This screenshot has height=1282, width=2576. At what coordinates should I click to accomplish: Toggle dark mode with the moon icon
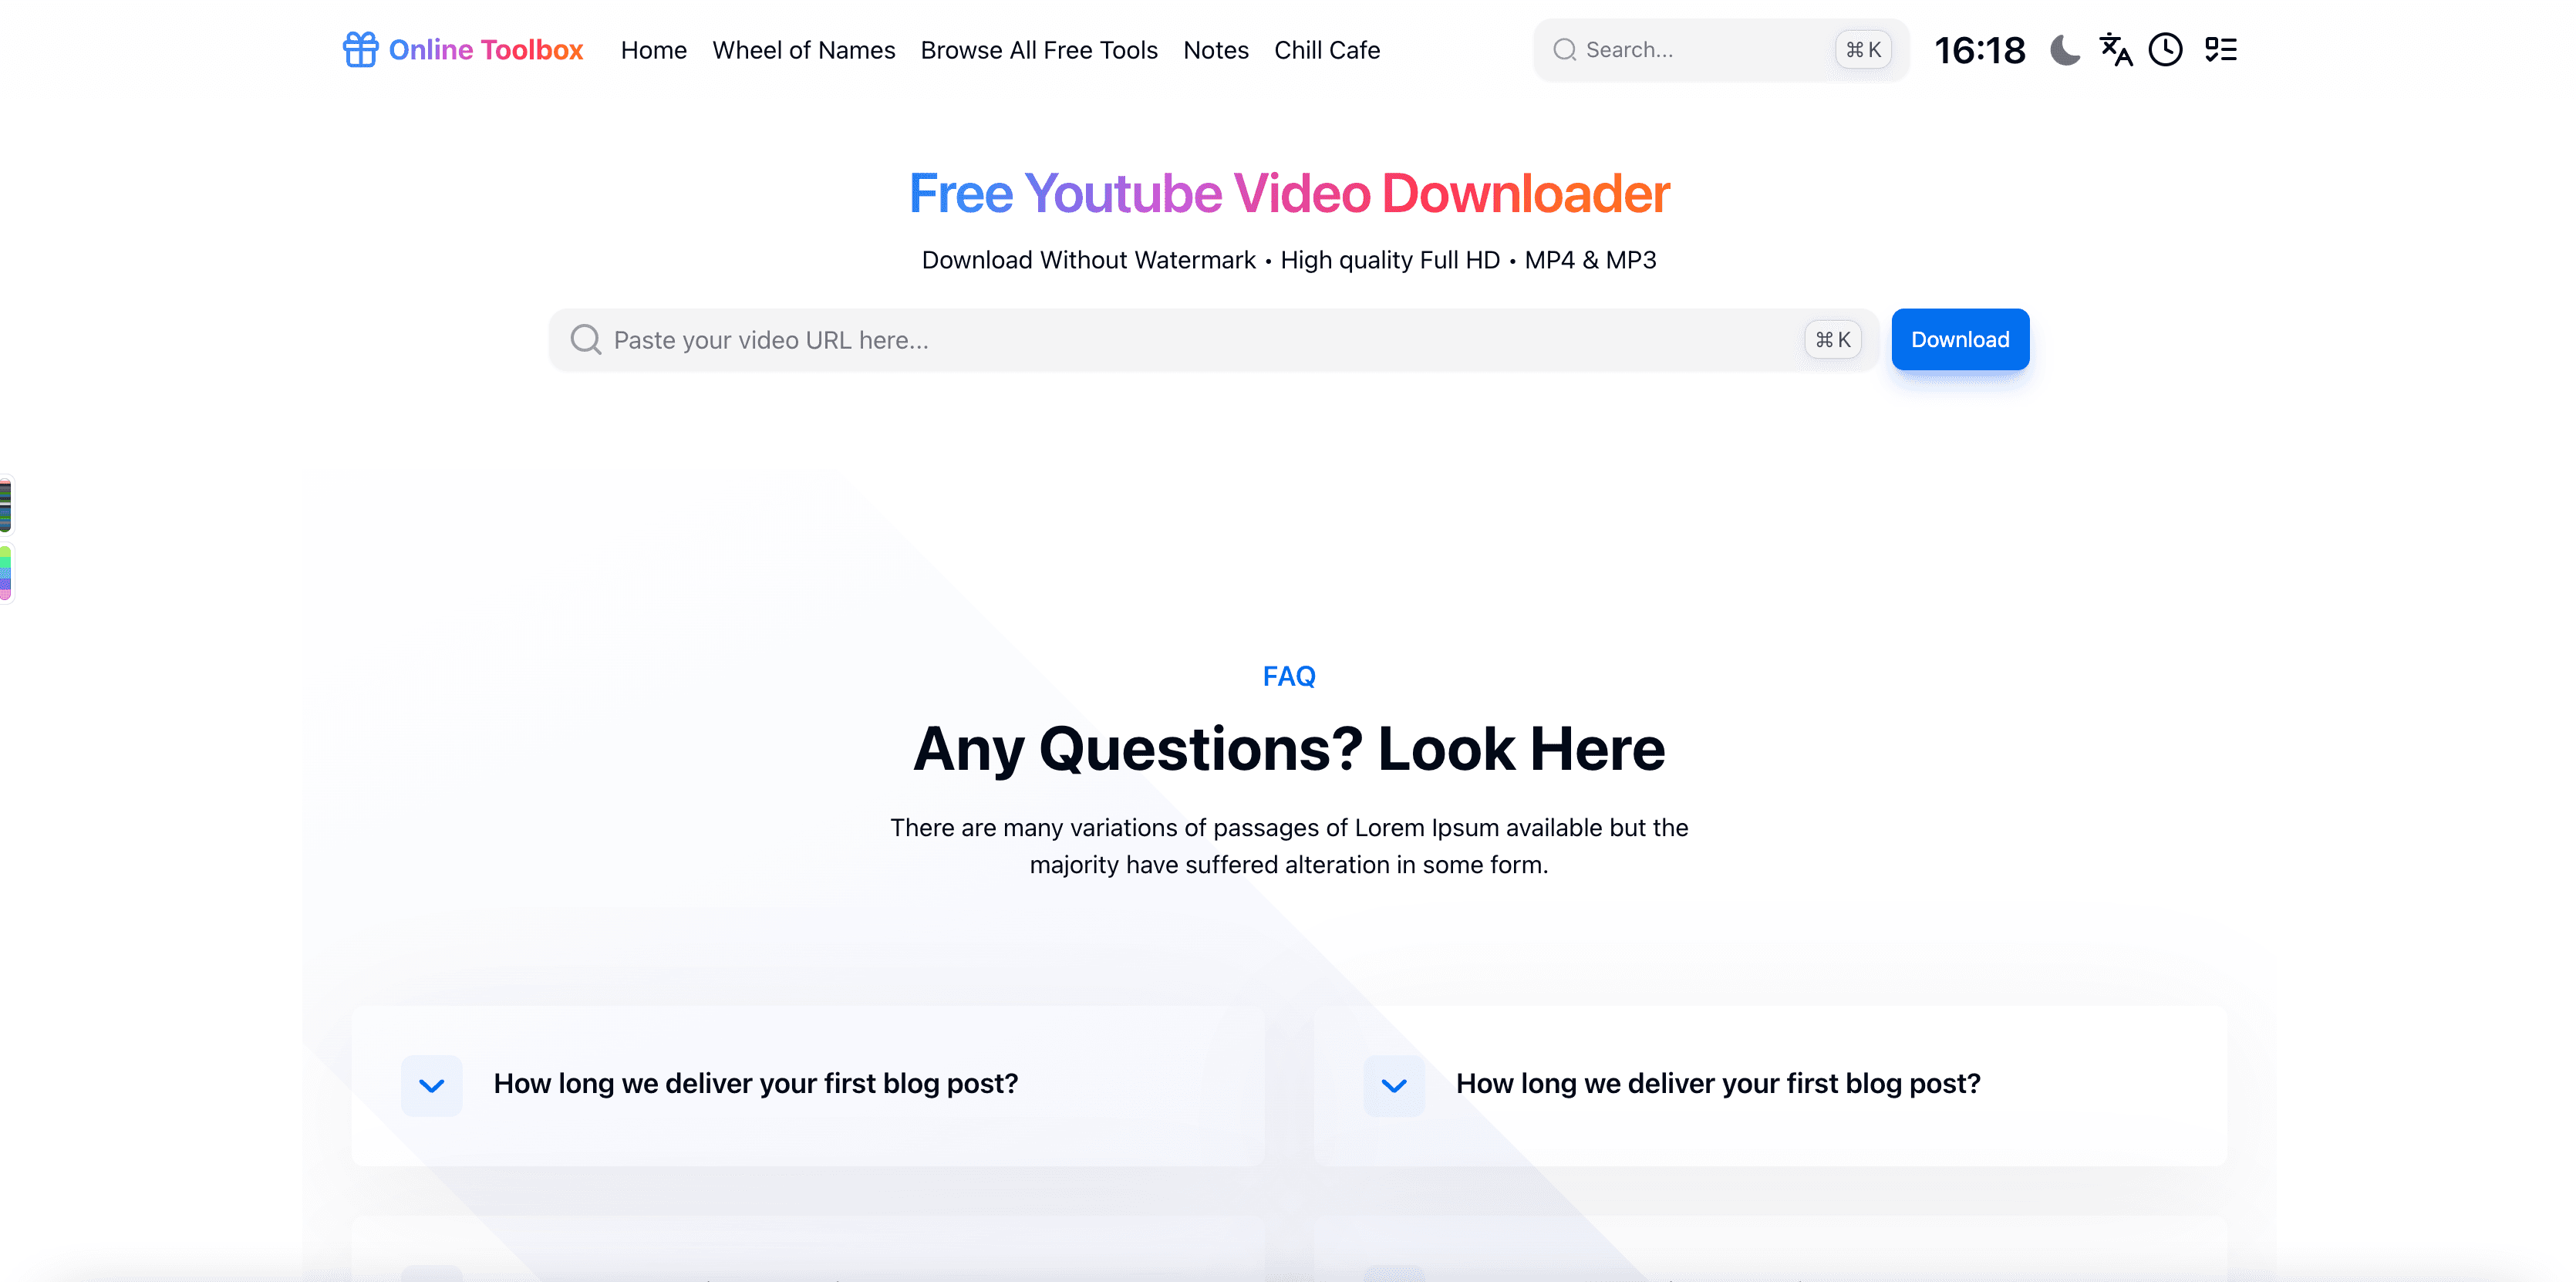(x=2064, y=50)
